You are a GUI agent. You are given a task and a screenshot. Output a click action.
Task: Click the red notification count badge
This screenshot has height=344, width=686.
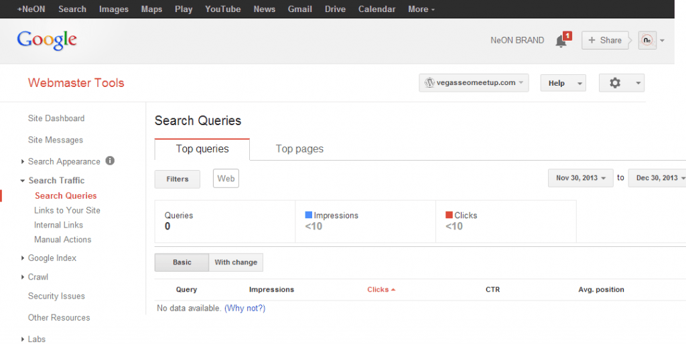pyautogui.click(x=567, y=35)
